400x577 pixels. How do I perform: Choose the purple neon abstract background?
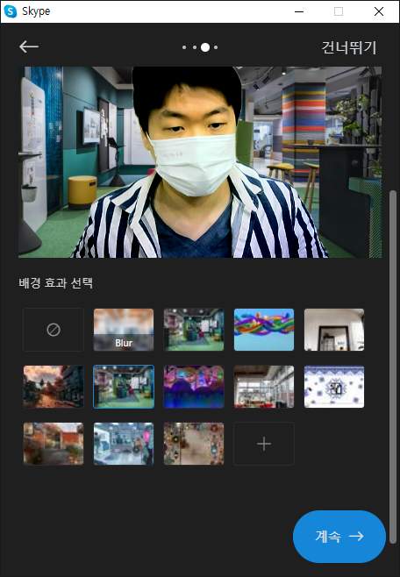click(194, 387)
